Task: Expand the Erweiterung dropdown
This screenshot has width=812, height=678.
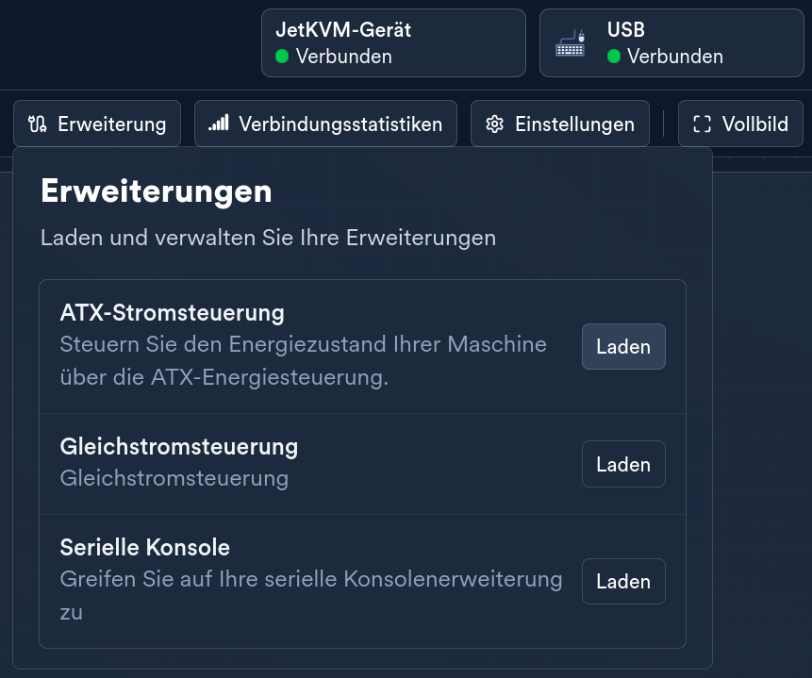Action: [x=97, y=124]
